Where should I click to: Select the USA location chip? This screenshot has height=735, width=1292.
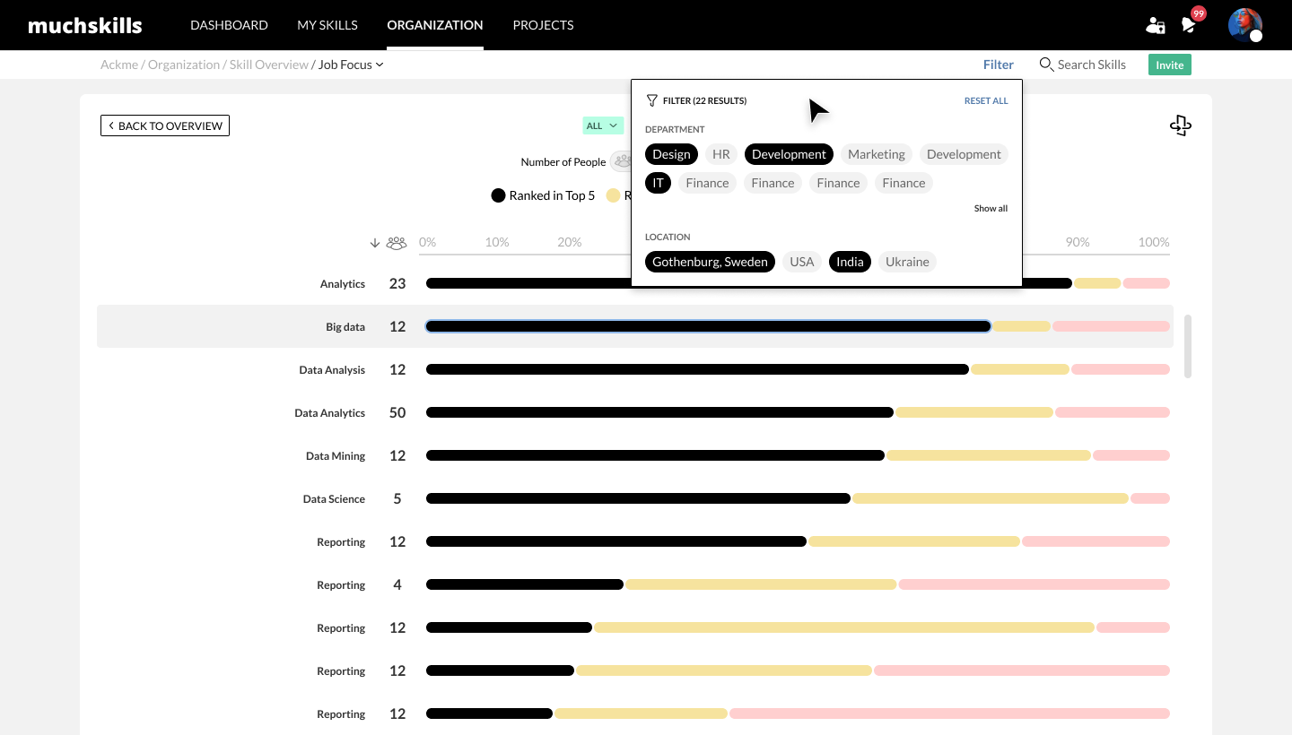click(x=802, y=262)
